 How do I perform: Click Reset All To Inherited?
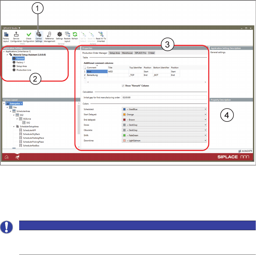pyautogui.click(x=101, y=37)
